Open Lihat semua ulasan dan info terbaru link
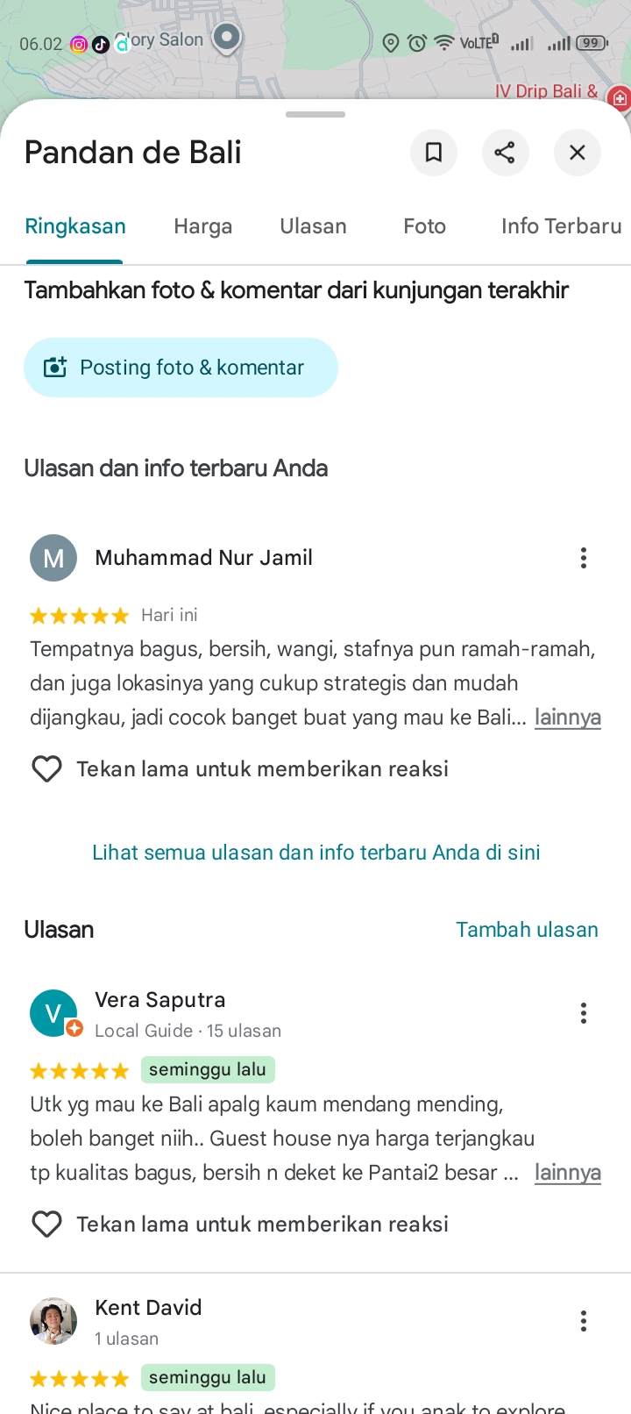The width and height of the screenshot is (631, 1414). [x=316, y=853]
